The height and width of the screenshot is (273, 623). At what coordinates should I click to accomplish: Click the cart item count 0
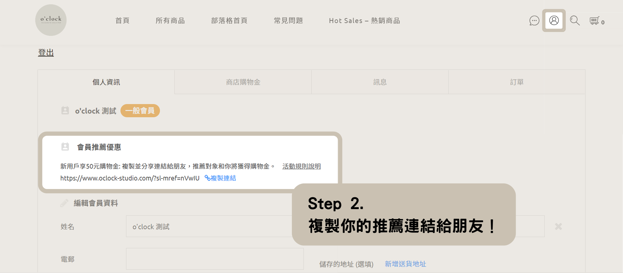pyautogui.click(x=603, y=22)
